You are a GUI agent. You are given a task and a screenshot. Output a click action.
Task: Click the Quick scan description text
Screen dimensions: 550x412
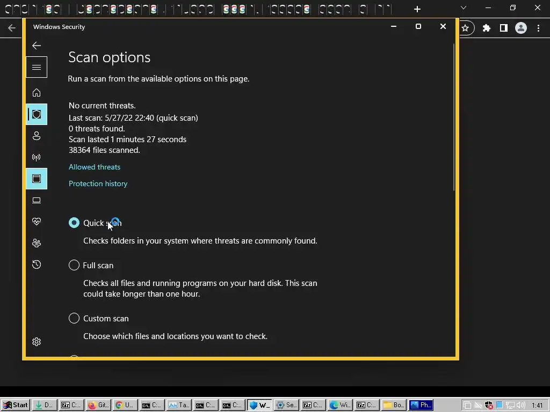point(200,241)
